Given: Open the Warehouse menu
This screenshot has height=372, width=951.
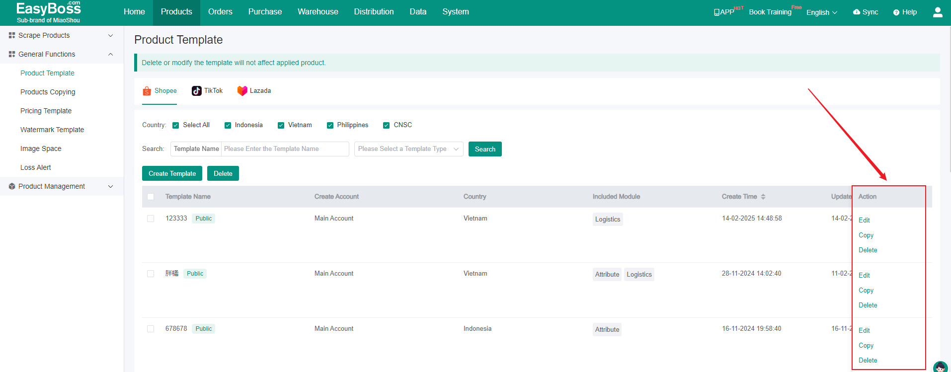Looking at the screenshot, I should click(318, 12).
